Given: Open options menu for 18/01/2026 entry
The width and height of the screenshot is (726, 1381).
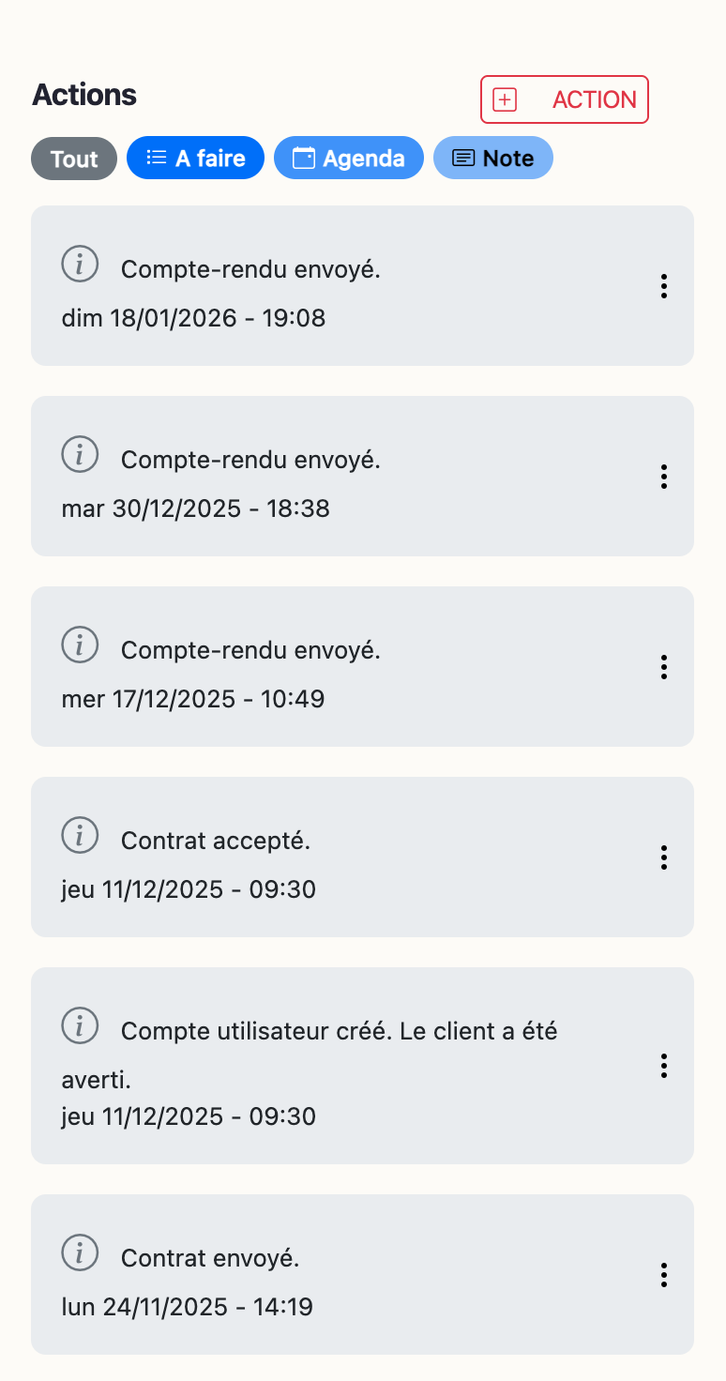Looking at the screenshot, I should point(664,286).
